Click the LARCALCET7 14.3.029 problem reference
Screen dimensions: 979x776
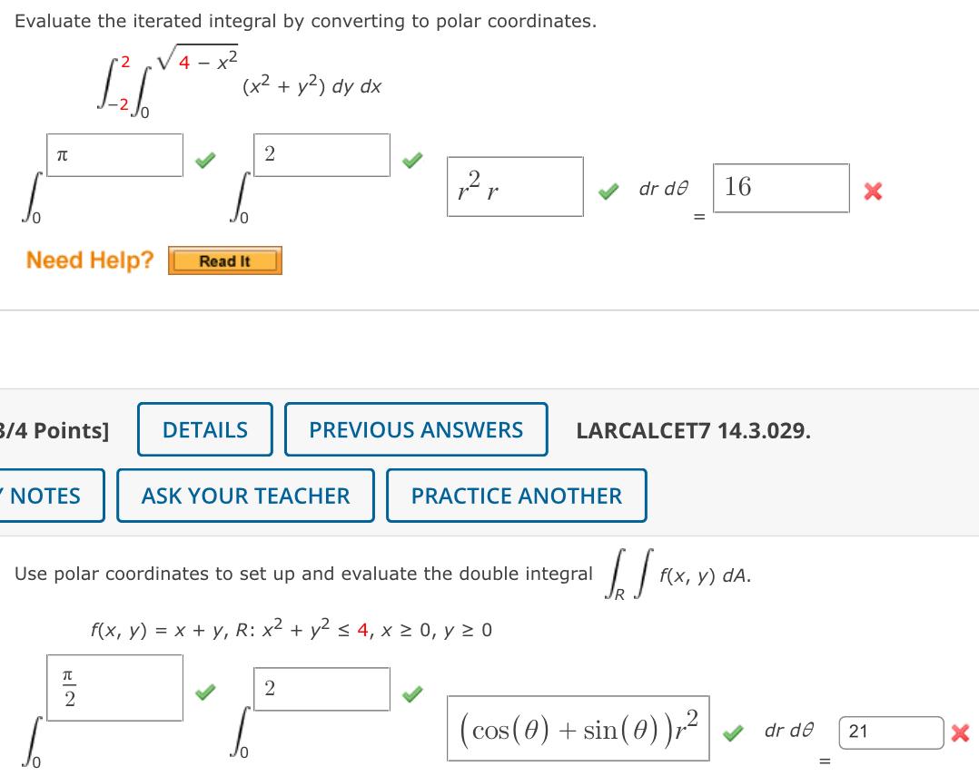point(695,429)
